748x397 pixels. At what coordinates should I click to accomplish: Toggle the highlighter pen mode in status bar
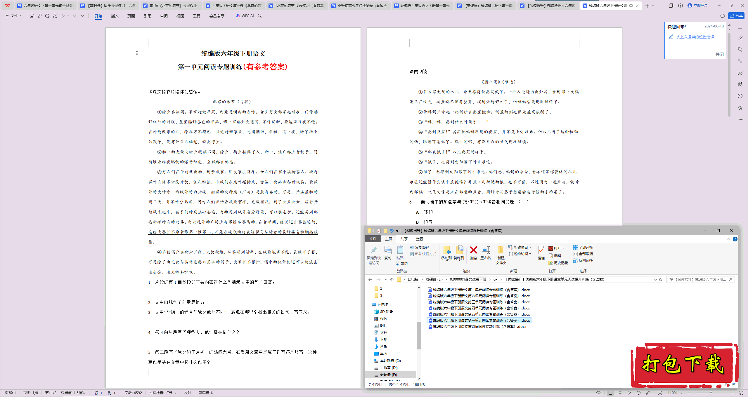[648, 393]
